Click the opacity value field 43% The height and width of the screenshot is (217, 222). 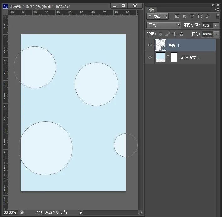[207, 25]
